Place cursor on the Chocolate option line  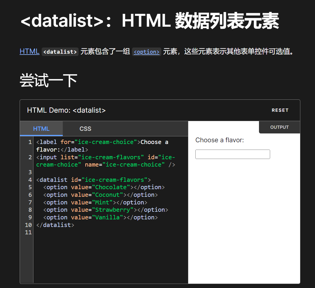(104, 187)
